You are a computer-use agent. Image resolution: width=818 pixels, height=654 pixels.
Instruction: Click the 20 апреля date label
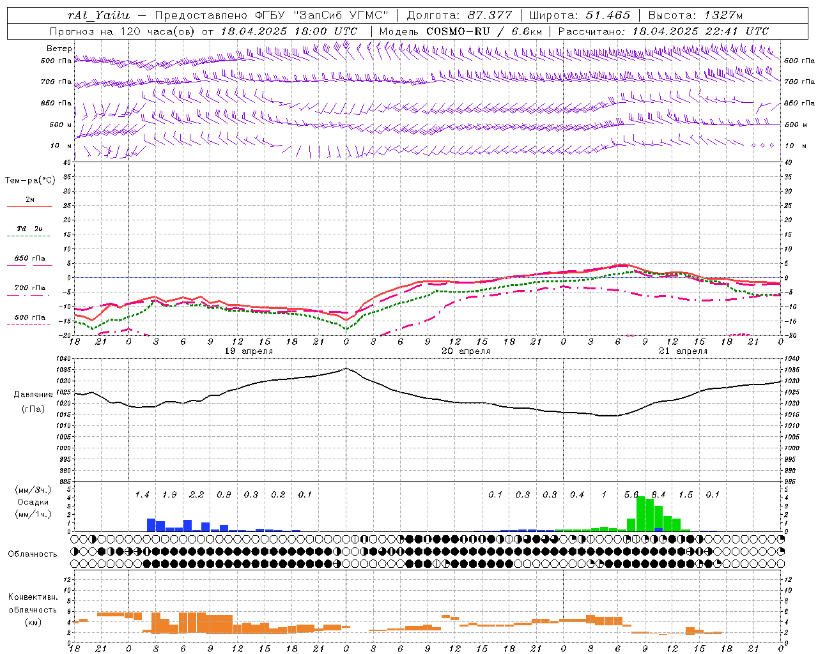click(x=466, y=351)
